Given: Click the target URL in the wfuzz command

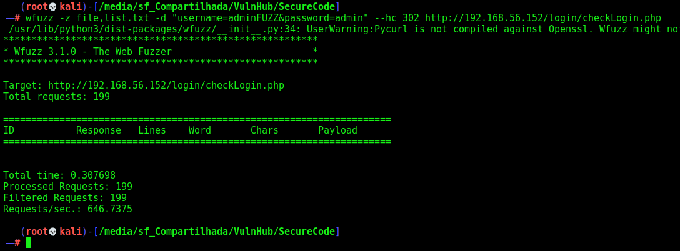Looking at the screenshot, I should coord(543,18).
